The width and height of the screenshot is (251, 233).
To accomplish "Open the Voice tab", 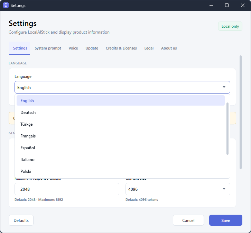I will [x=73, y=48].
